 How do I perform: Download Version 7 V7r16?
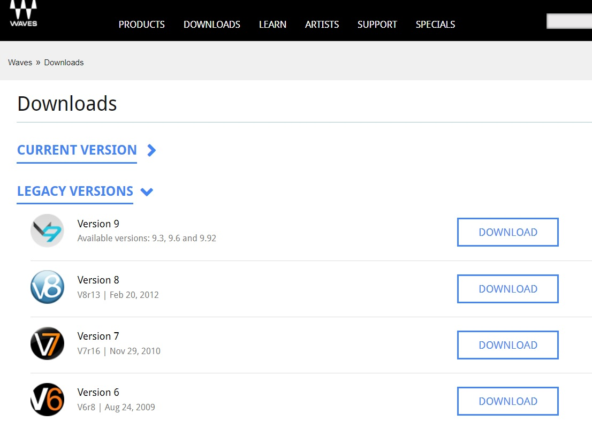(x=507, y=345)
